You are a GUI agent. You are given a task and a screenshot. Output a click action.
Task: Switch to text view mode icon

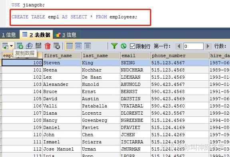[x=88, y=46]
